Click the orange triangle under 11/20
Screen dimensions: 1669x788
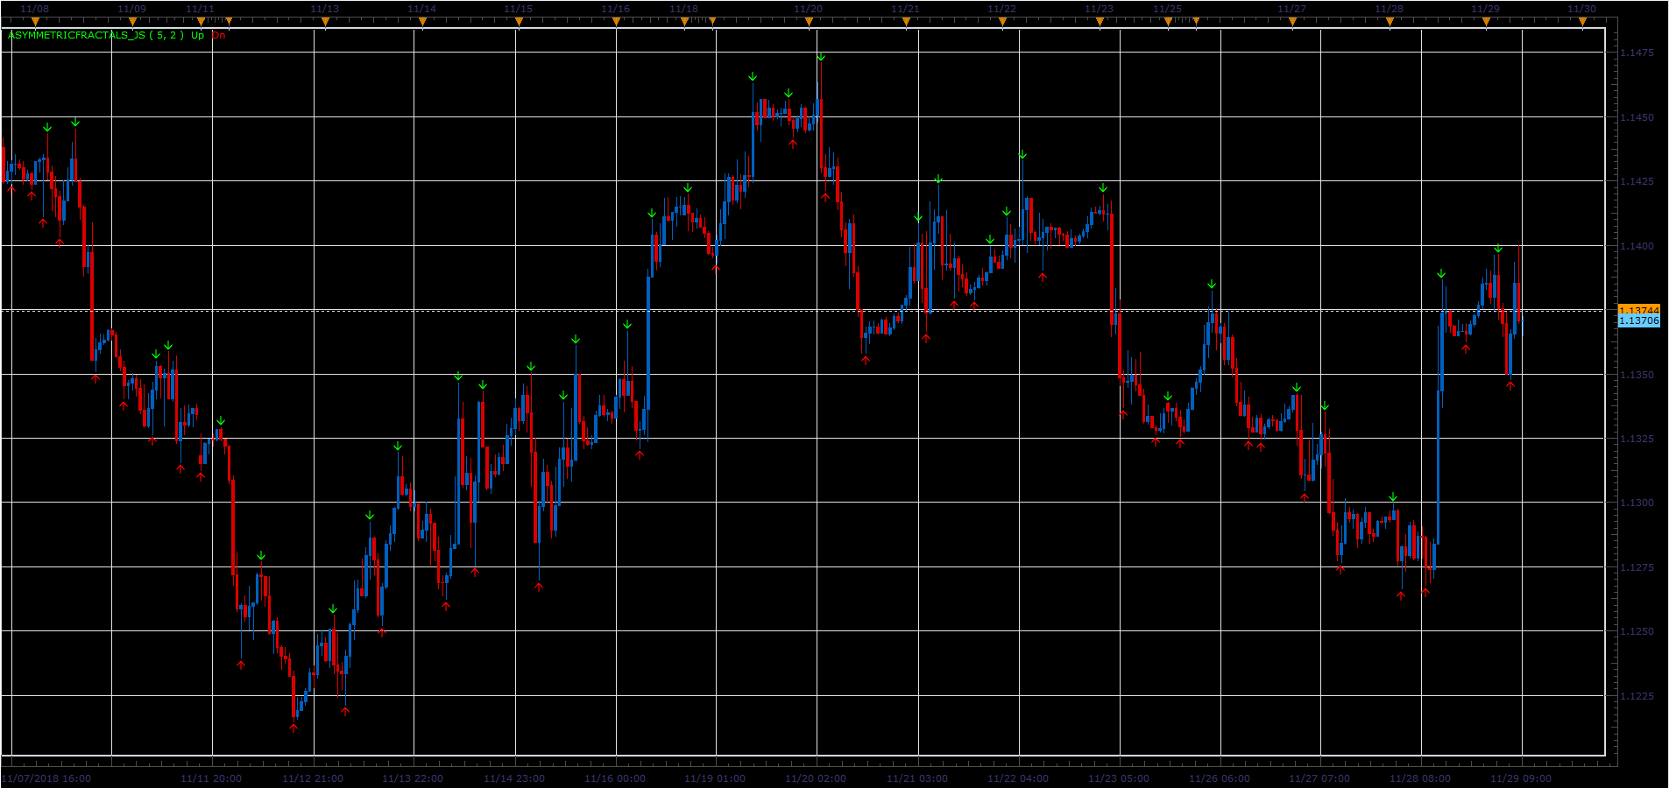tap(809, 21)
